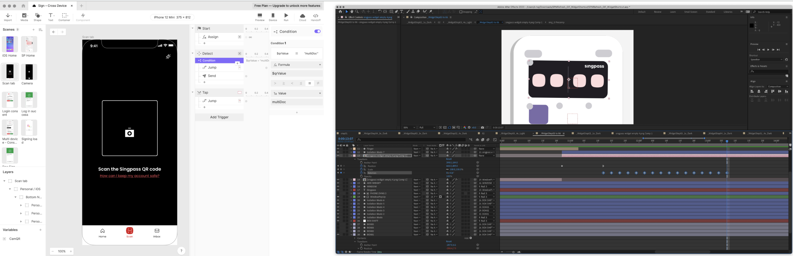Click the flash icon on phone preview
793x256 pixels.
coord(168,56)
